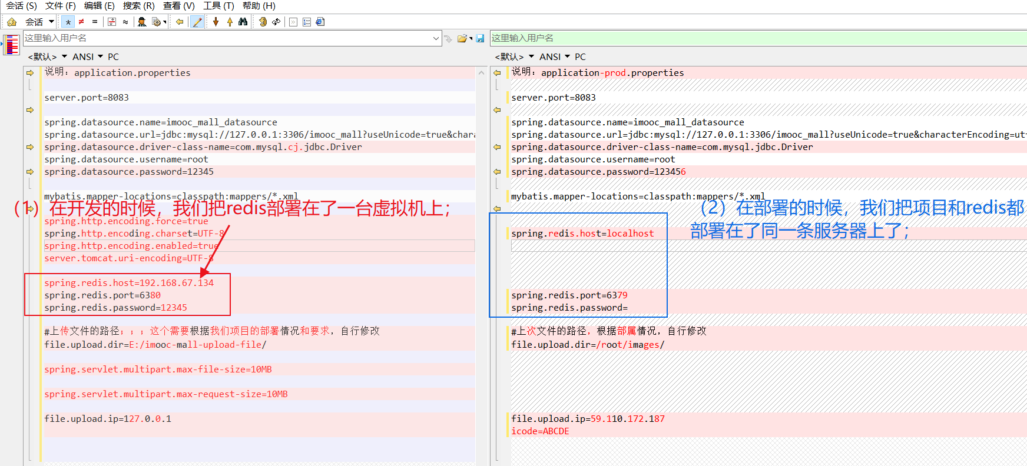Click the report globe icon
Screen dimensions: 1027x466
click(320, 22)
